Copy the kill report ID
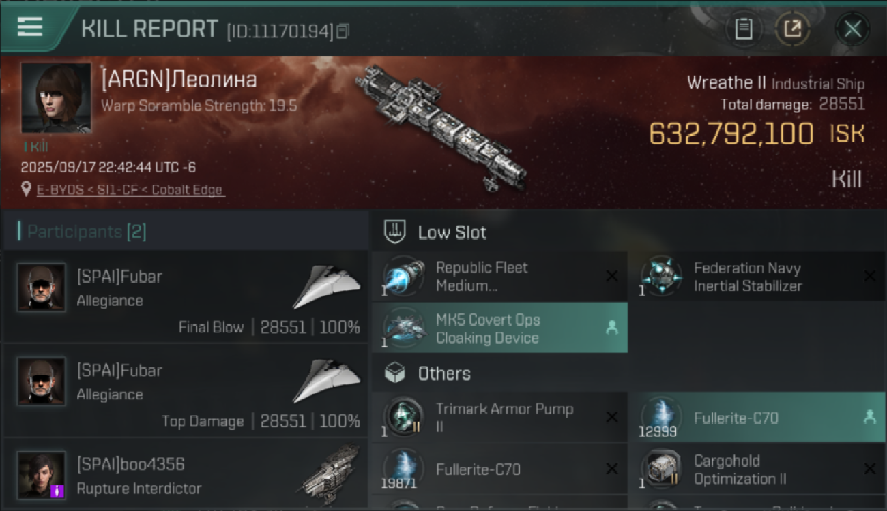Screen dimensions: 887x511 (343, 31)
